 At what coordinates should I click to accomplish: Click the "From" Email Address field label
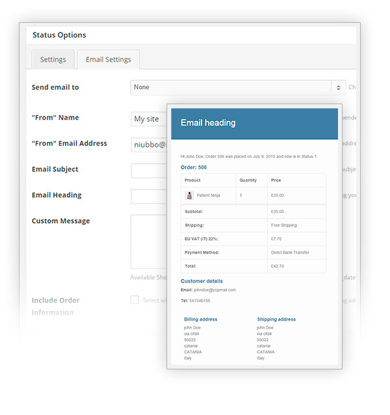point(70,144)
